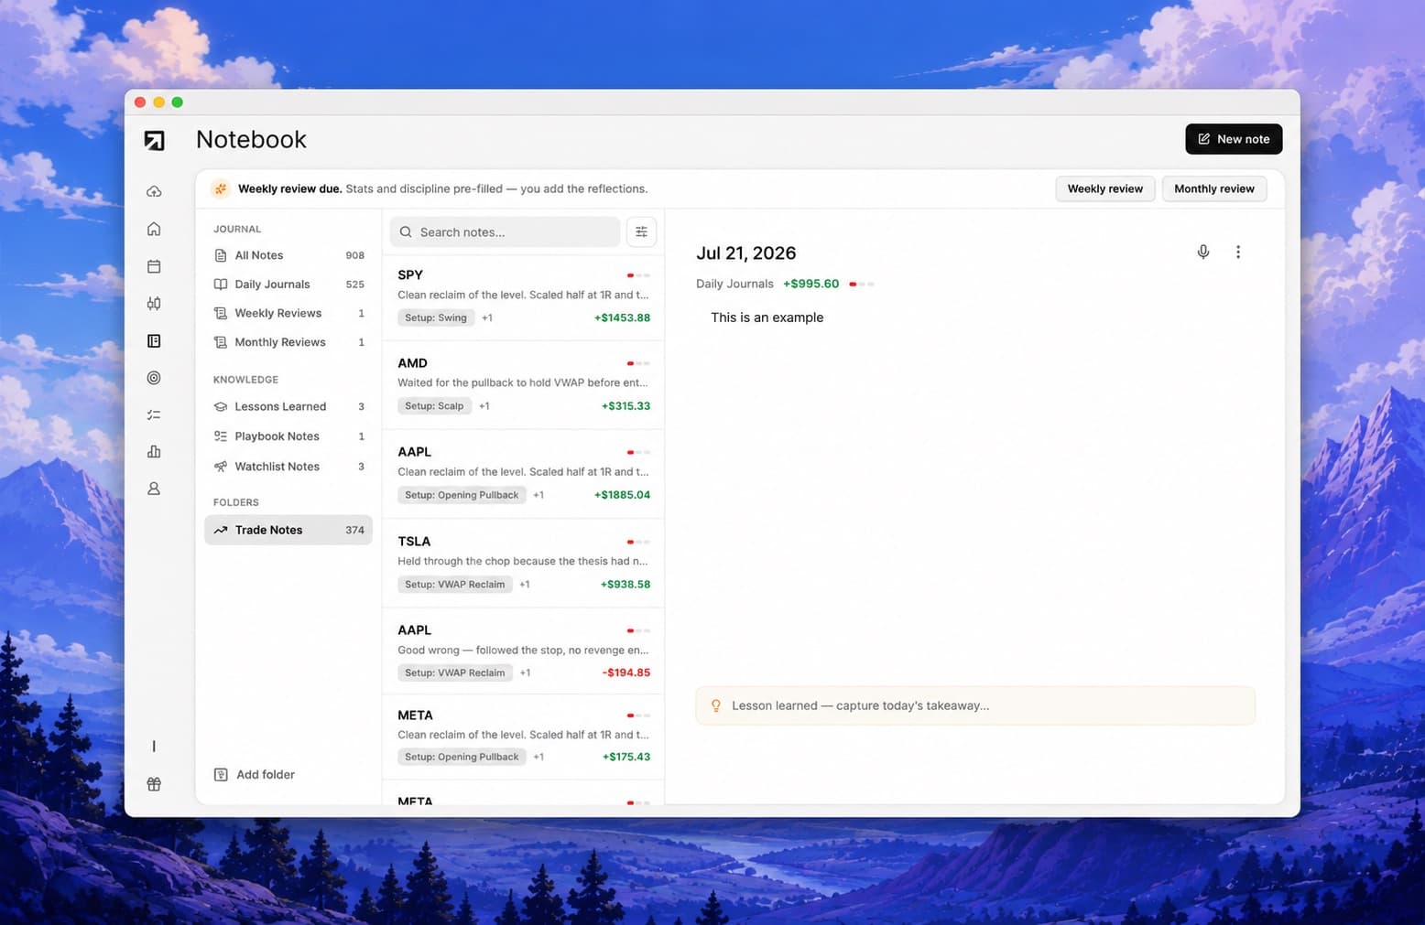The image size is (1425, 925).
Task: Click the +$995.60 P&L value
Action: coord(810,284)
